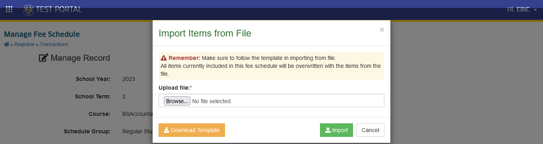Click the school crest logo

(x=28, y=10)
